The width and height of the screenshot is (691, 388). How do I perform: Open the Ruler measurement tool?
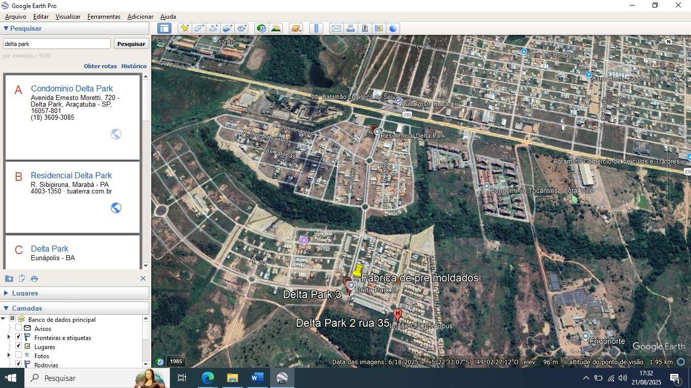click(x=316, y=28)
